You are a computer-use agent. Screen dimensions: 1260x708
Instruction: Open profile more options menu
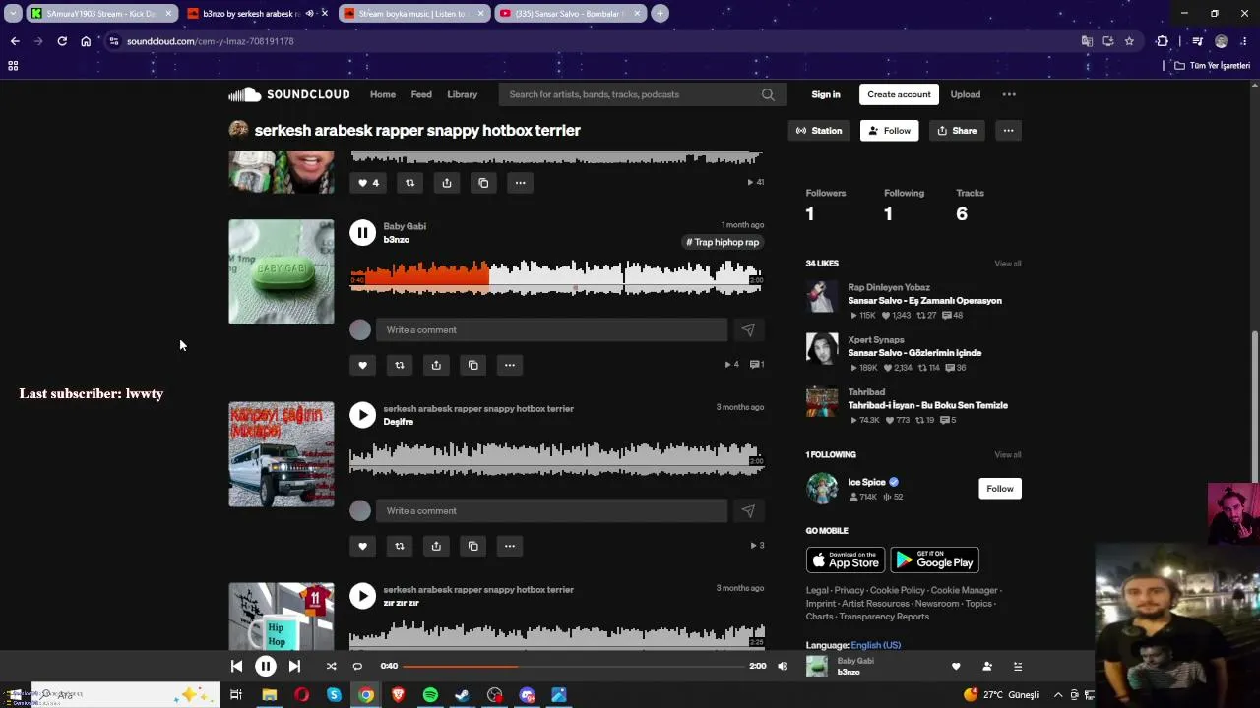(x=1008, y=131)
